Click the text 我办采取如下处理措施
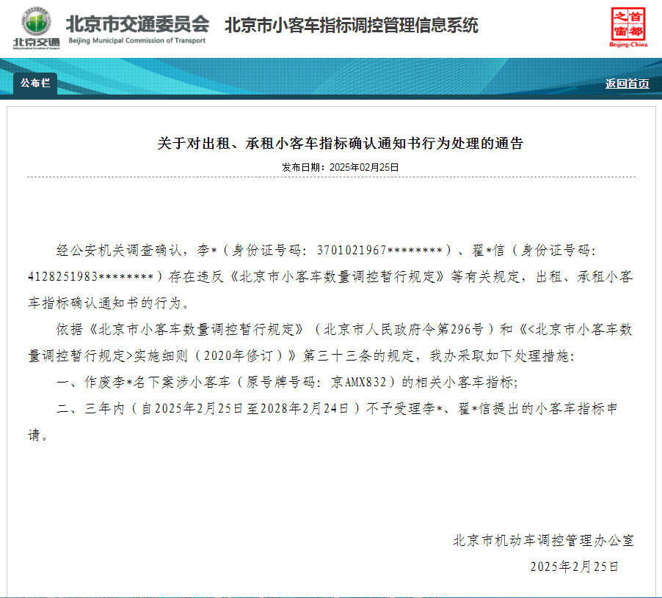This screenshot has height=598, width=662. 500,355
